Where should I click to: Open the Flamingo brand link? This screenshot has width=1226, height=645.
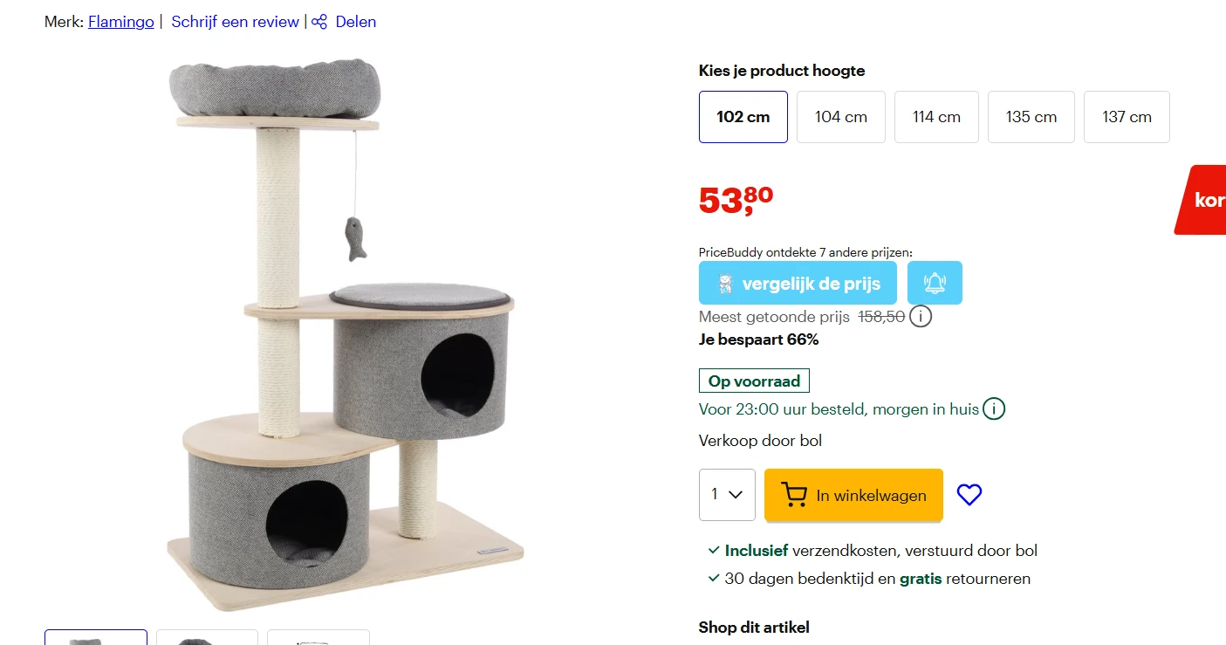[x=120, y=22]
